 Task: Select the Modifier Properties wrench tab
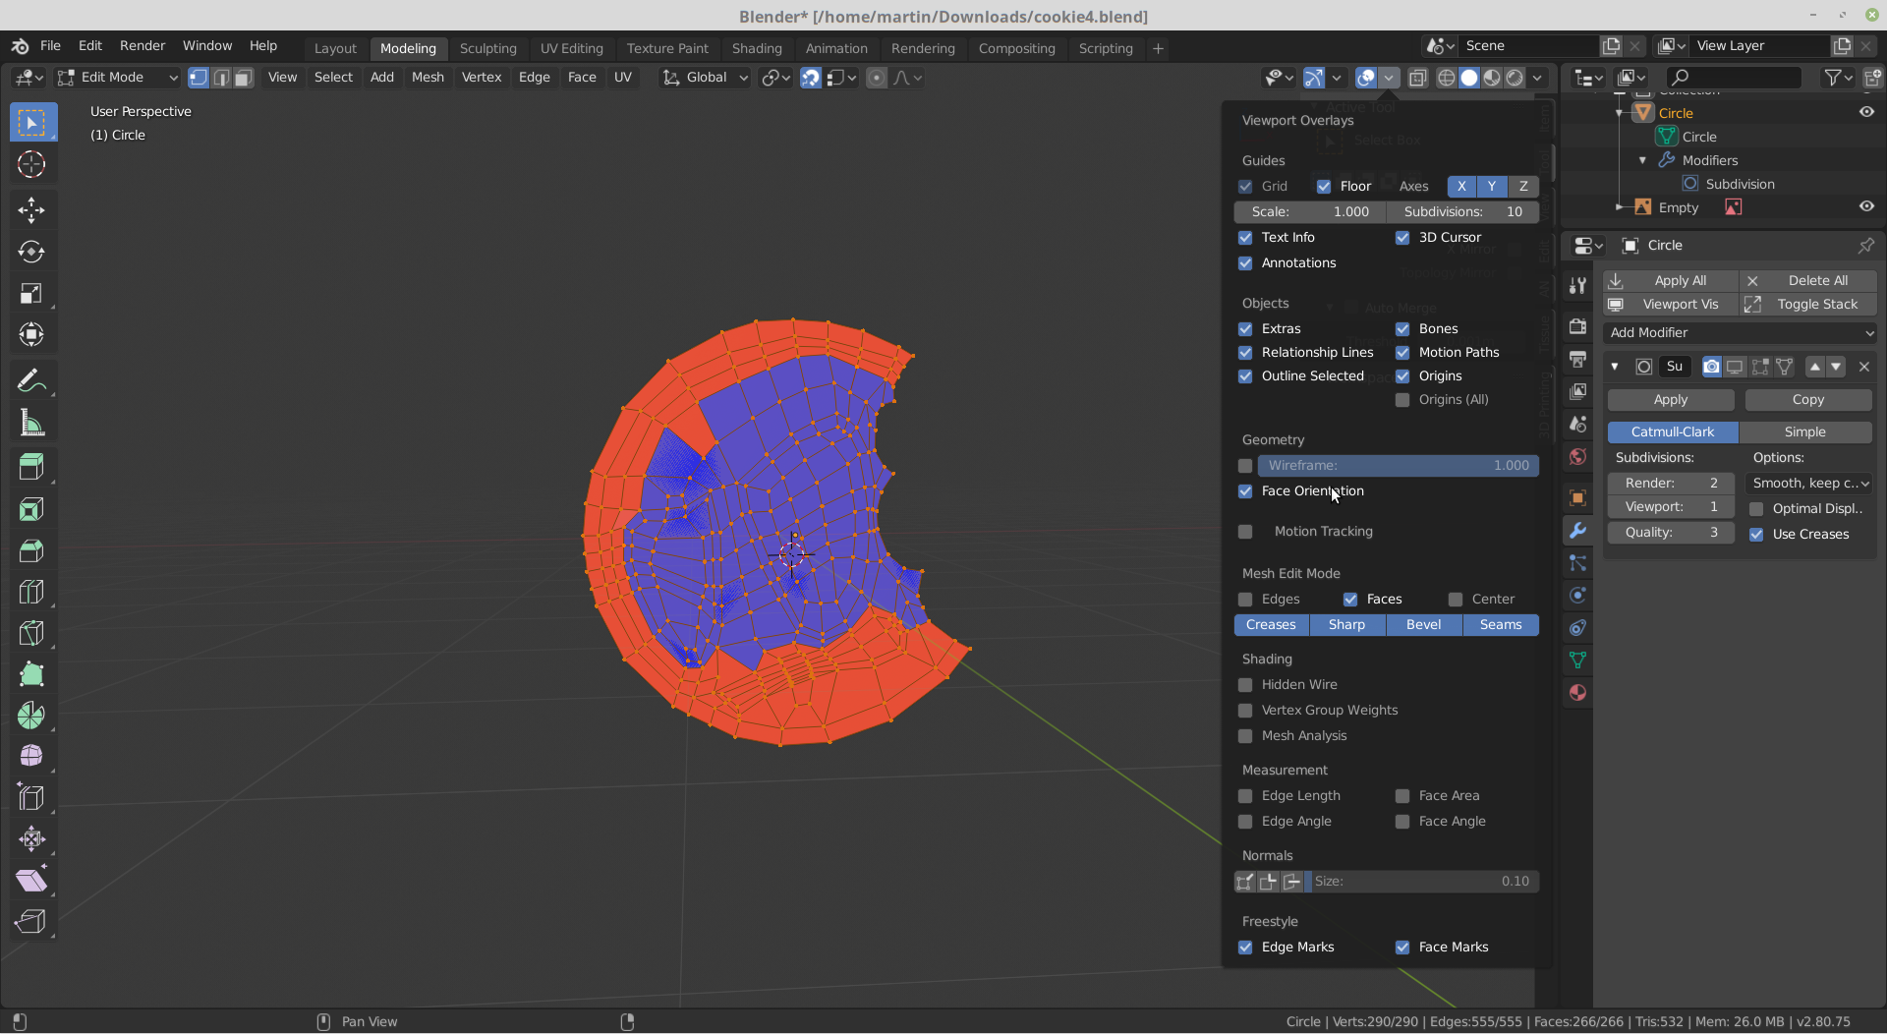click(x=1577, y=531)
